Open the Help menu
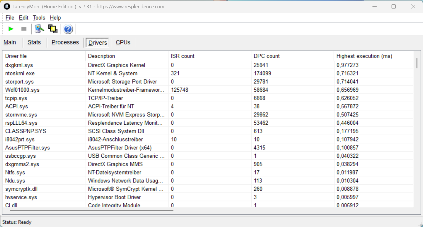 (x=55, y=18)
